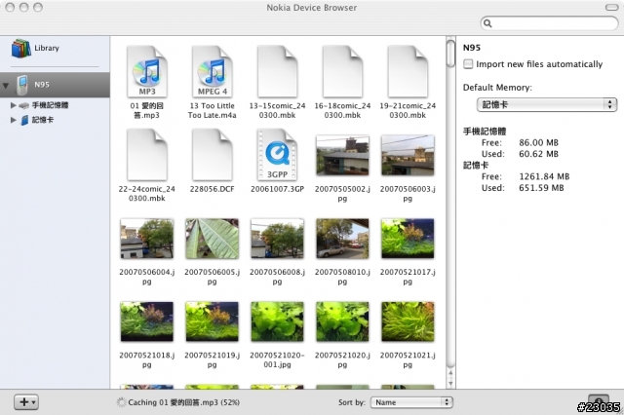The height and width of the screenshot is (415, 624).
Task: Enable Import new files automatically checkbox
Action: [468, 64]
